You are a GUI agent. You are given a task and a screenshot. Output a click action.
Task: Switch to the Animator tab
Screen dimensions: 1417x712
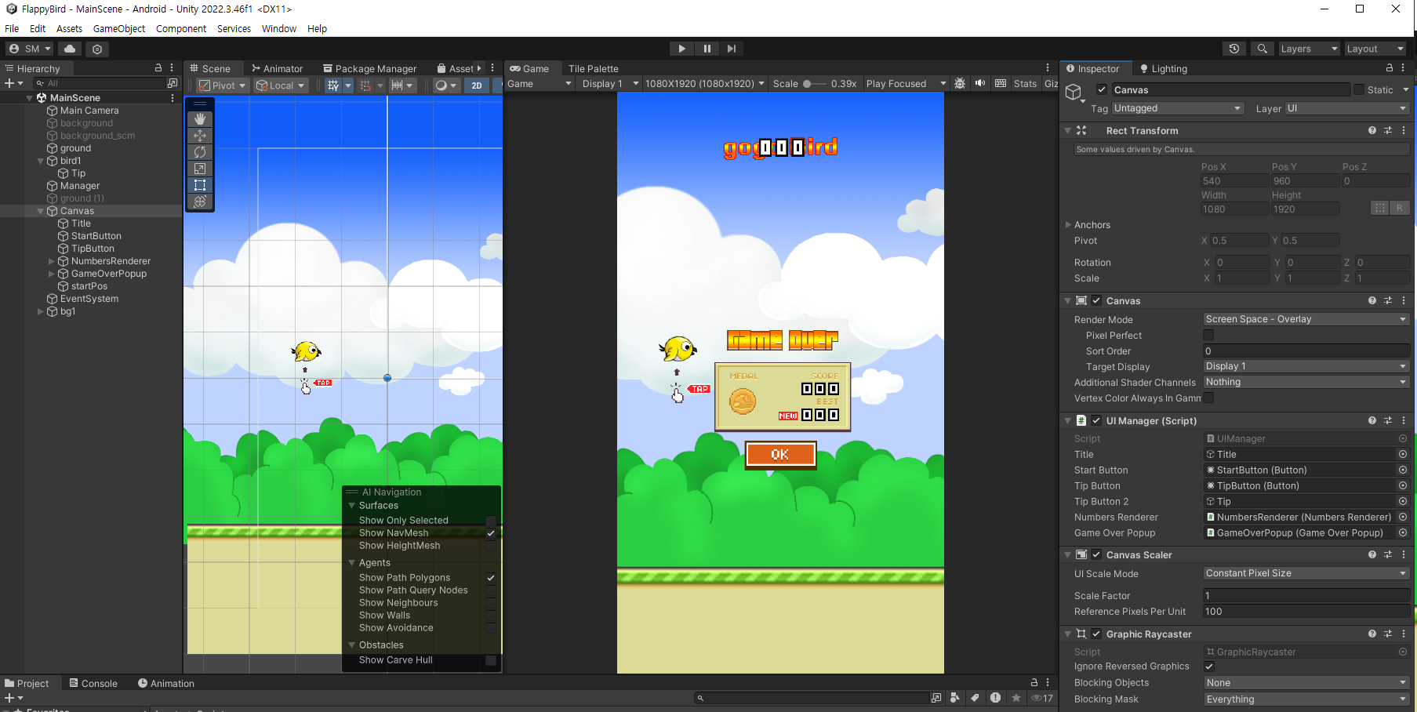coord(278,68)
